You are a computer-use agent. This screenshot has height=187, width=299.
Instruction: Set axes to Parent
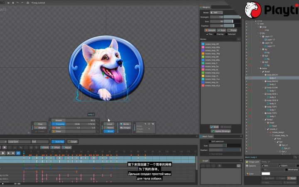tap(109, 128)
